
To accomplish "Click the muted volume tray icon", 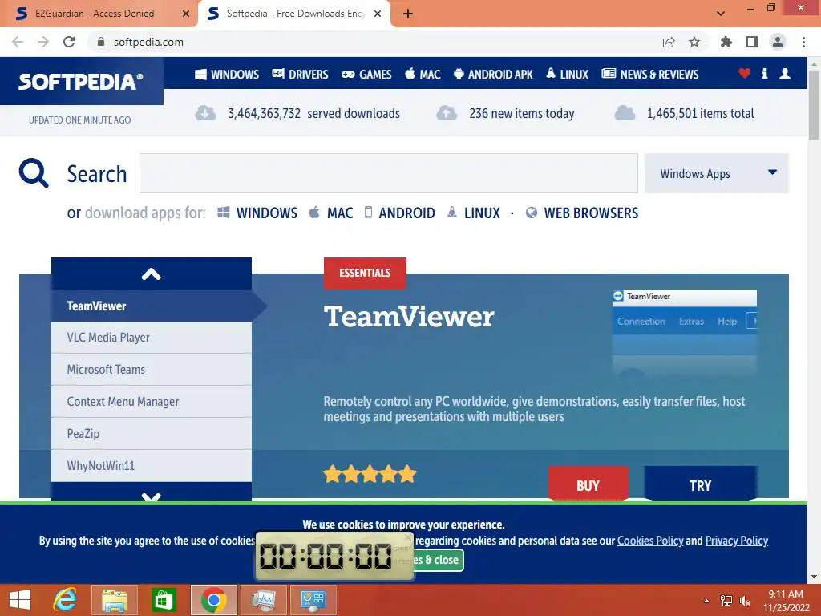I will (745, 601).
